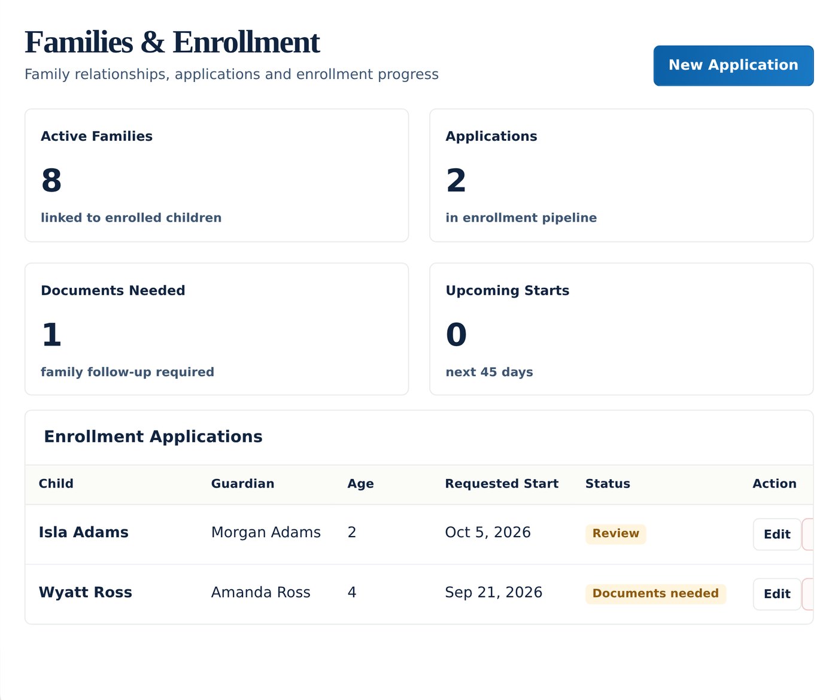Click the Age column header
Viewport: 838px width, 700px height.
[x=360, y=484]
